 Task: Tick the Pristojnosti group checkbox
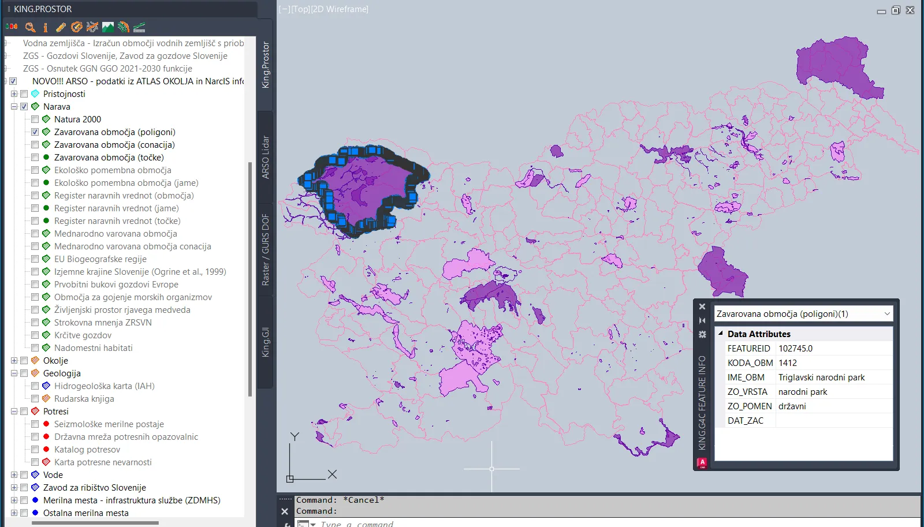24,94
